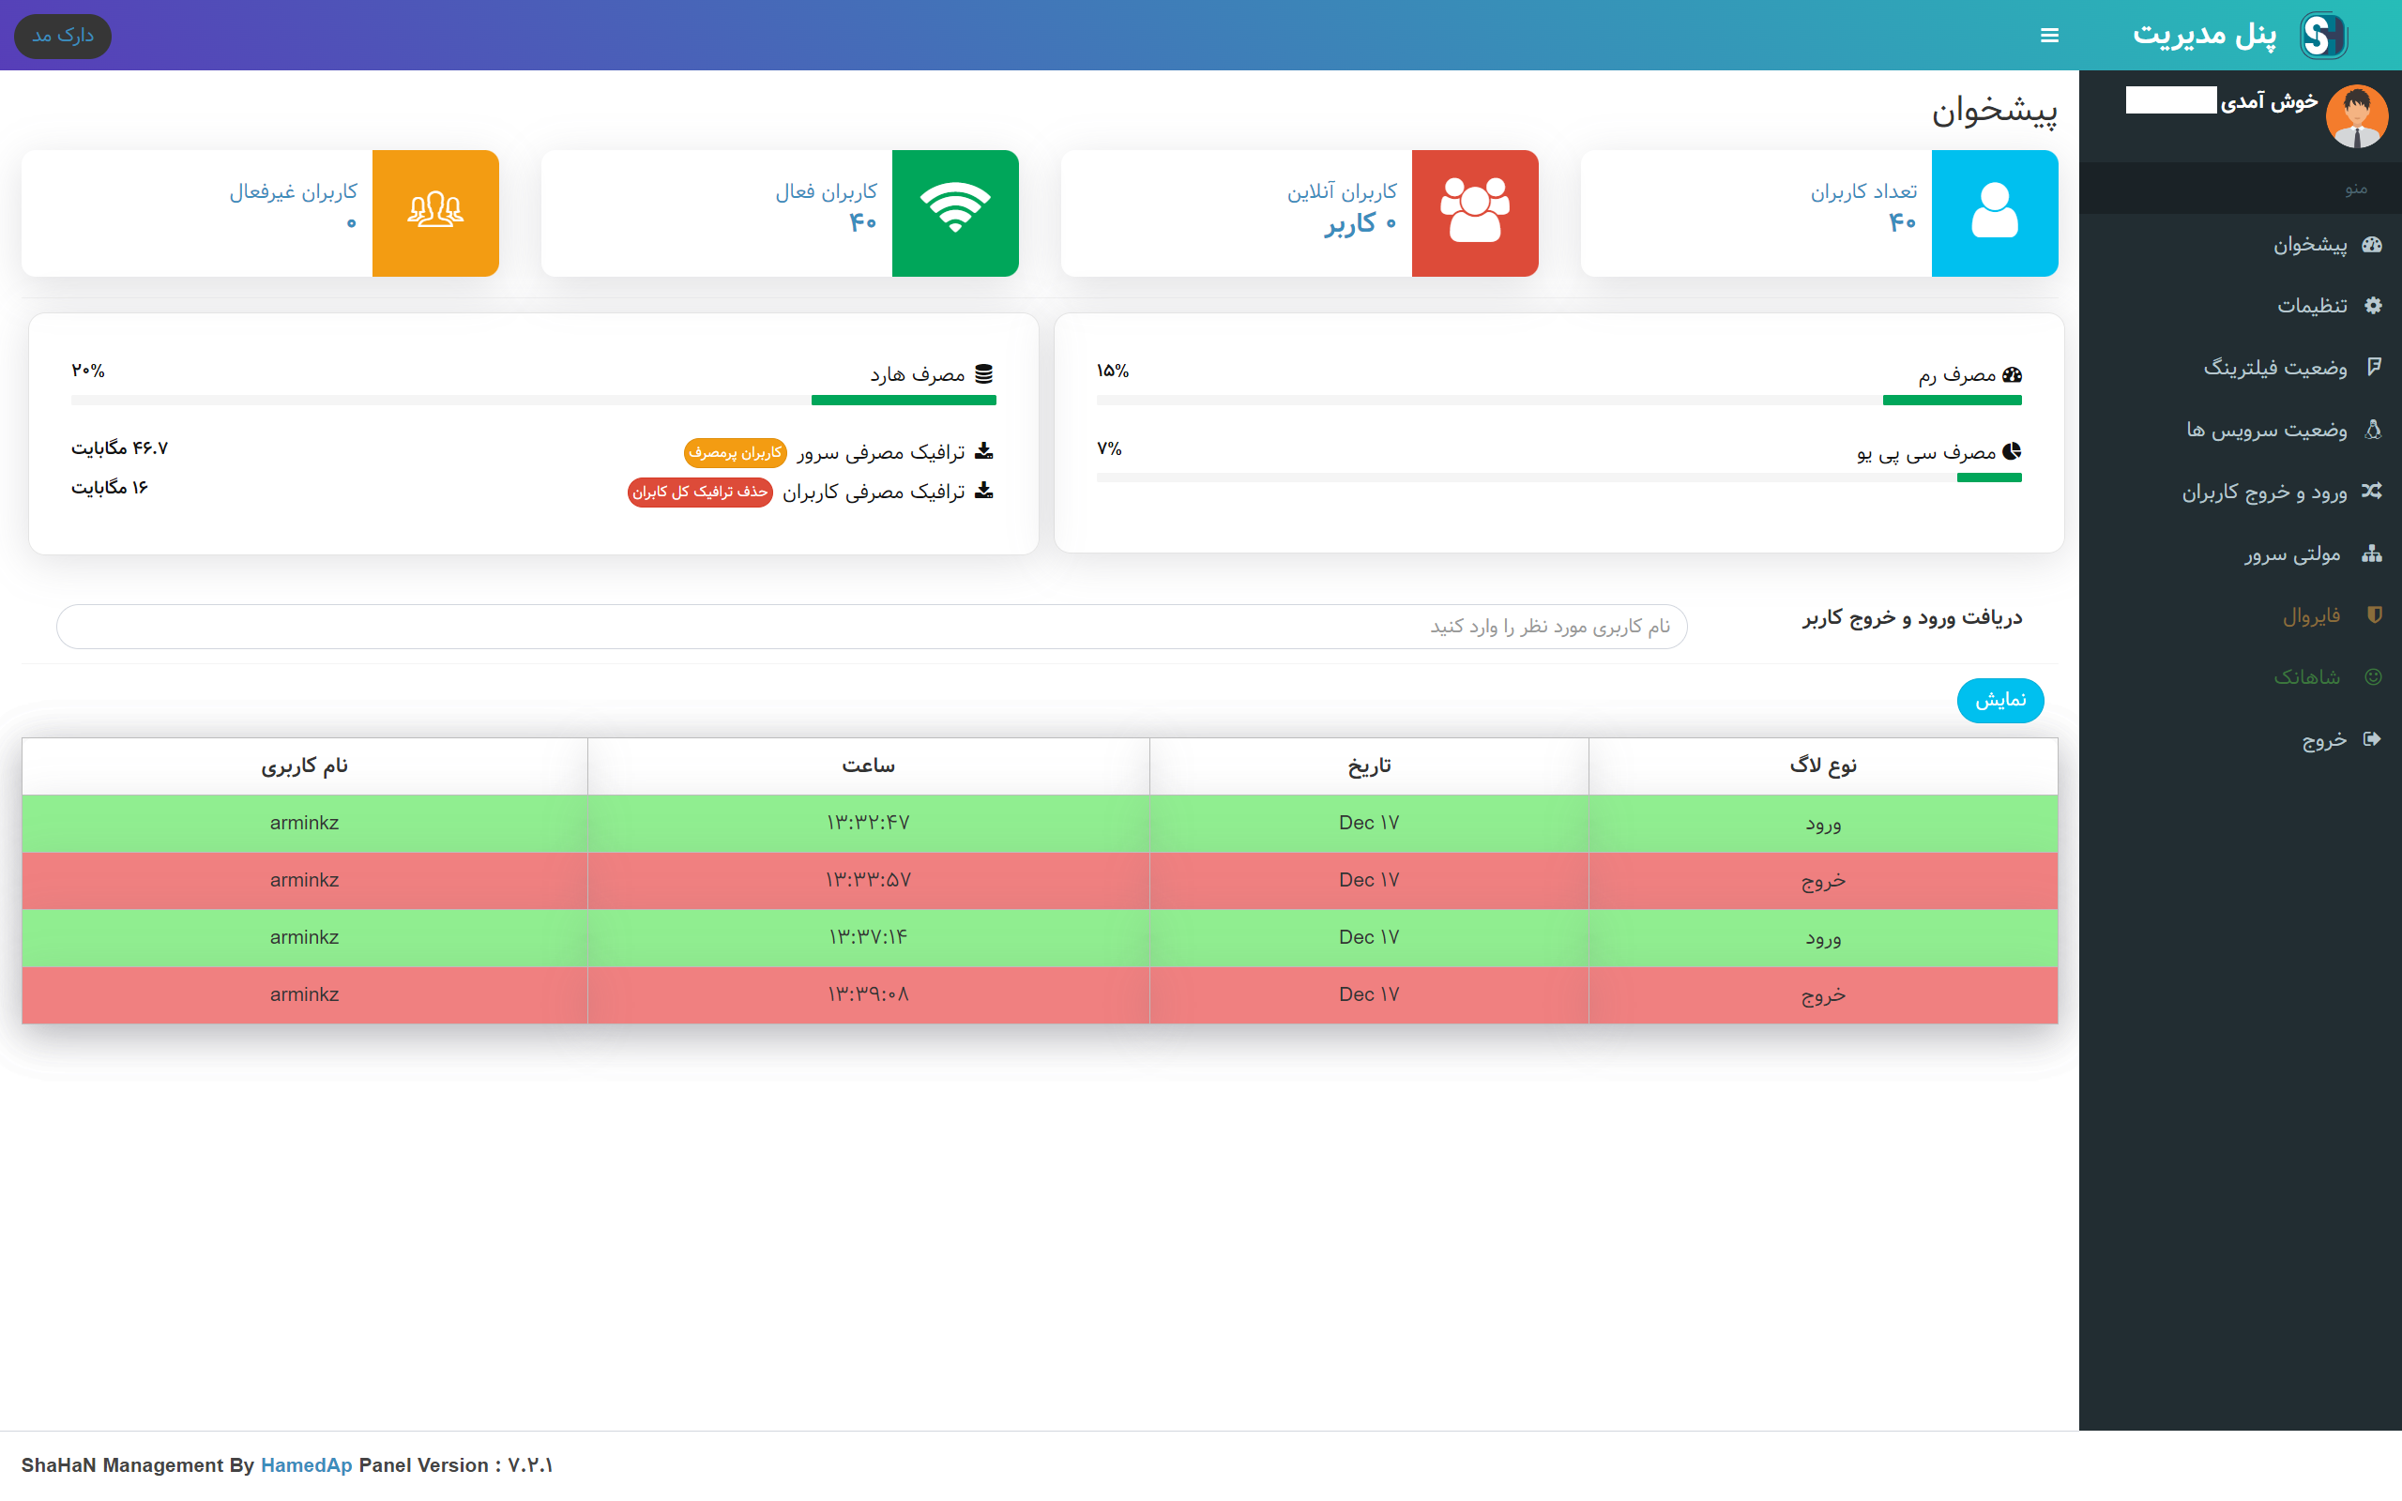The width and height of the screenshot is (2402, 1501).
Task: Toggle dark mode with the دارک مد button
Action: click(x=63, y=36)
